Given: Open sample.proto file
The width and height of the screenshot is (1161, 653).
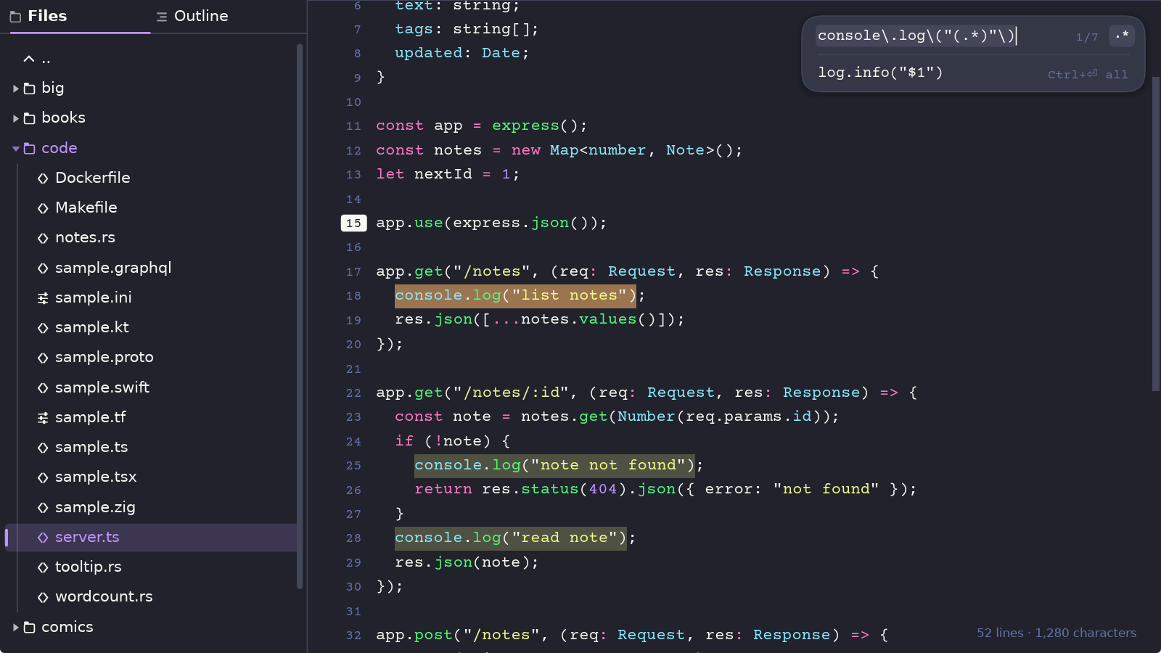Looking at the screenshot, I should tap(151, 358).
